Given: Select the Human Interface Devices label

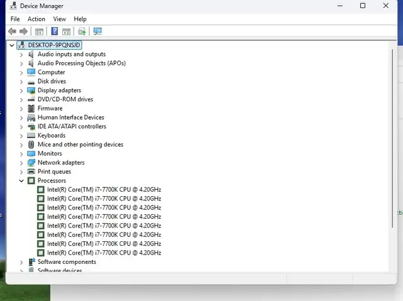Looking at the screenshot, I should click(71, 118).
